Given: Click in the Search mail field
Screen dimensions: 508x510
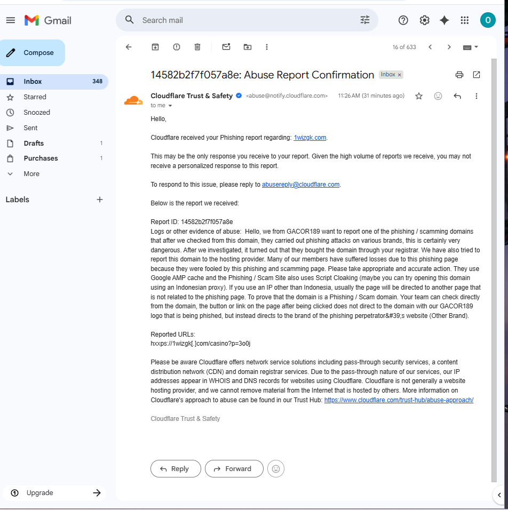Looking at the screenshot, I should click(x=247, y=20).
